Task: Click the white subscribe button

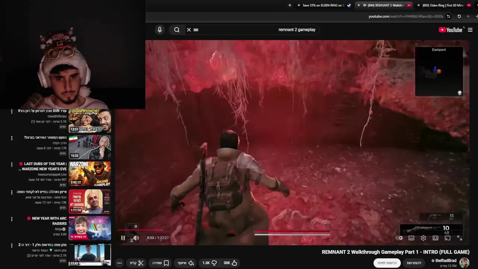Action: 387,263
